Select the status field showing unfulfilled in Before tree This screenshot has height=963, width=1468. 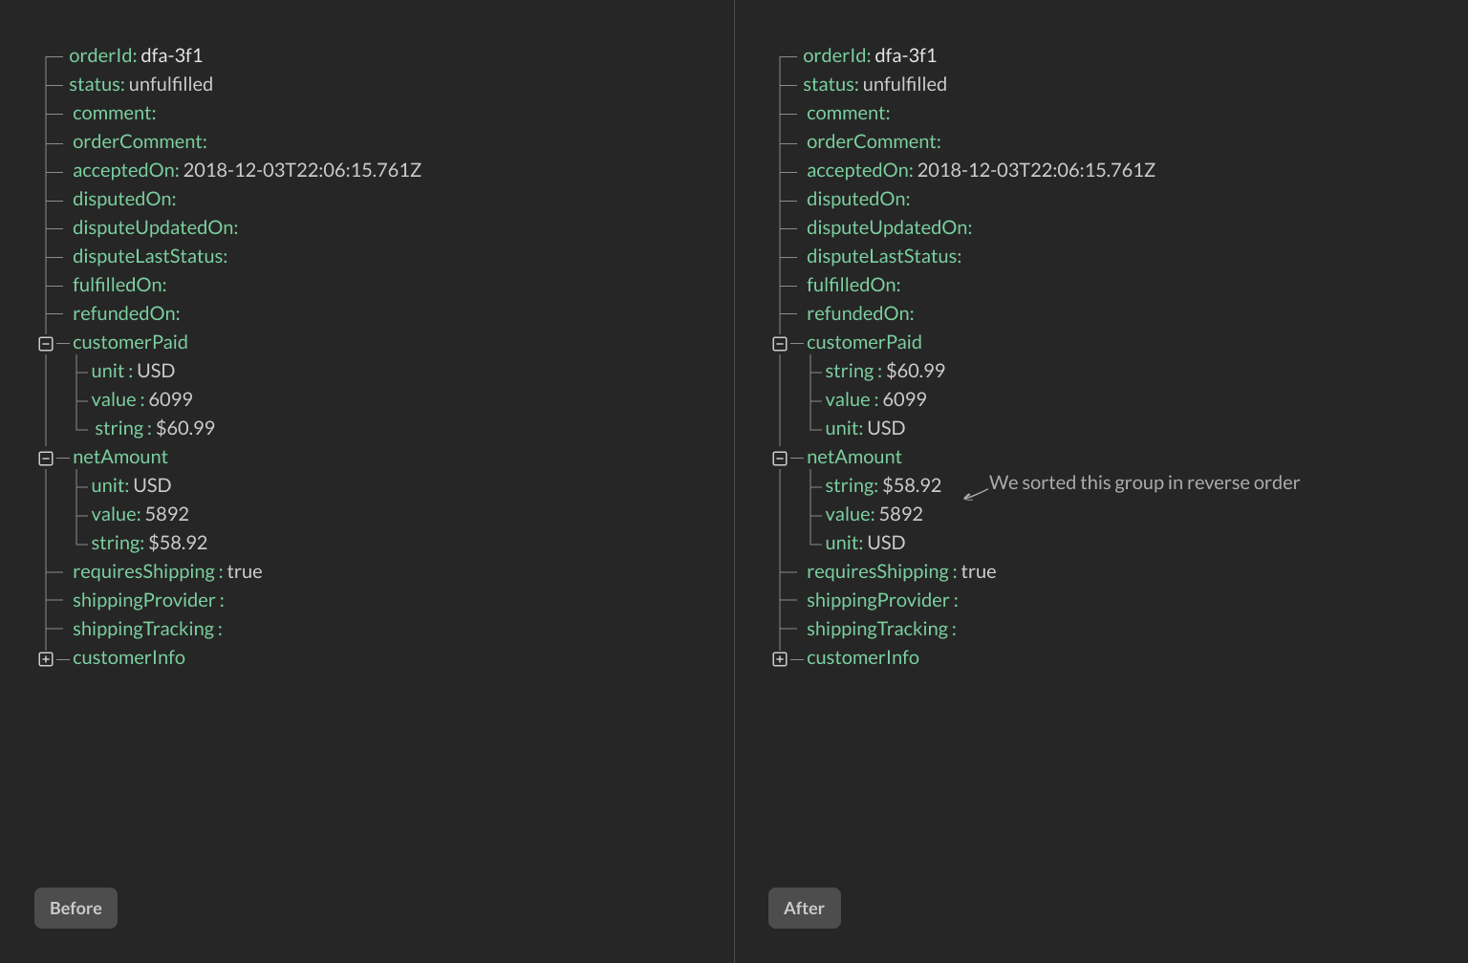pos(140,84)
